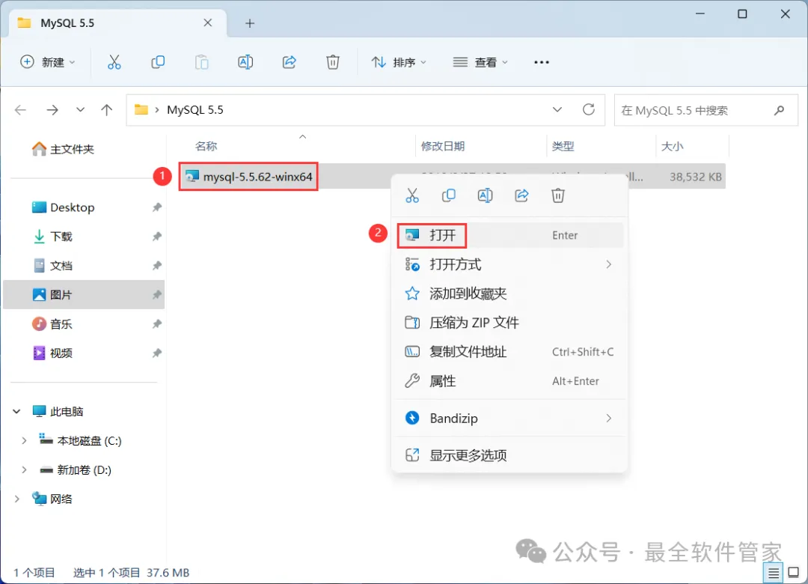808x584 pixels.
Task: Click the Share icon in the context menu
Action: (521, 195)
